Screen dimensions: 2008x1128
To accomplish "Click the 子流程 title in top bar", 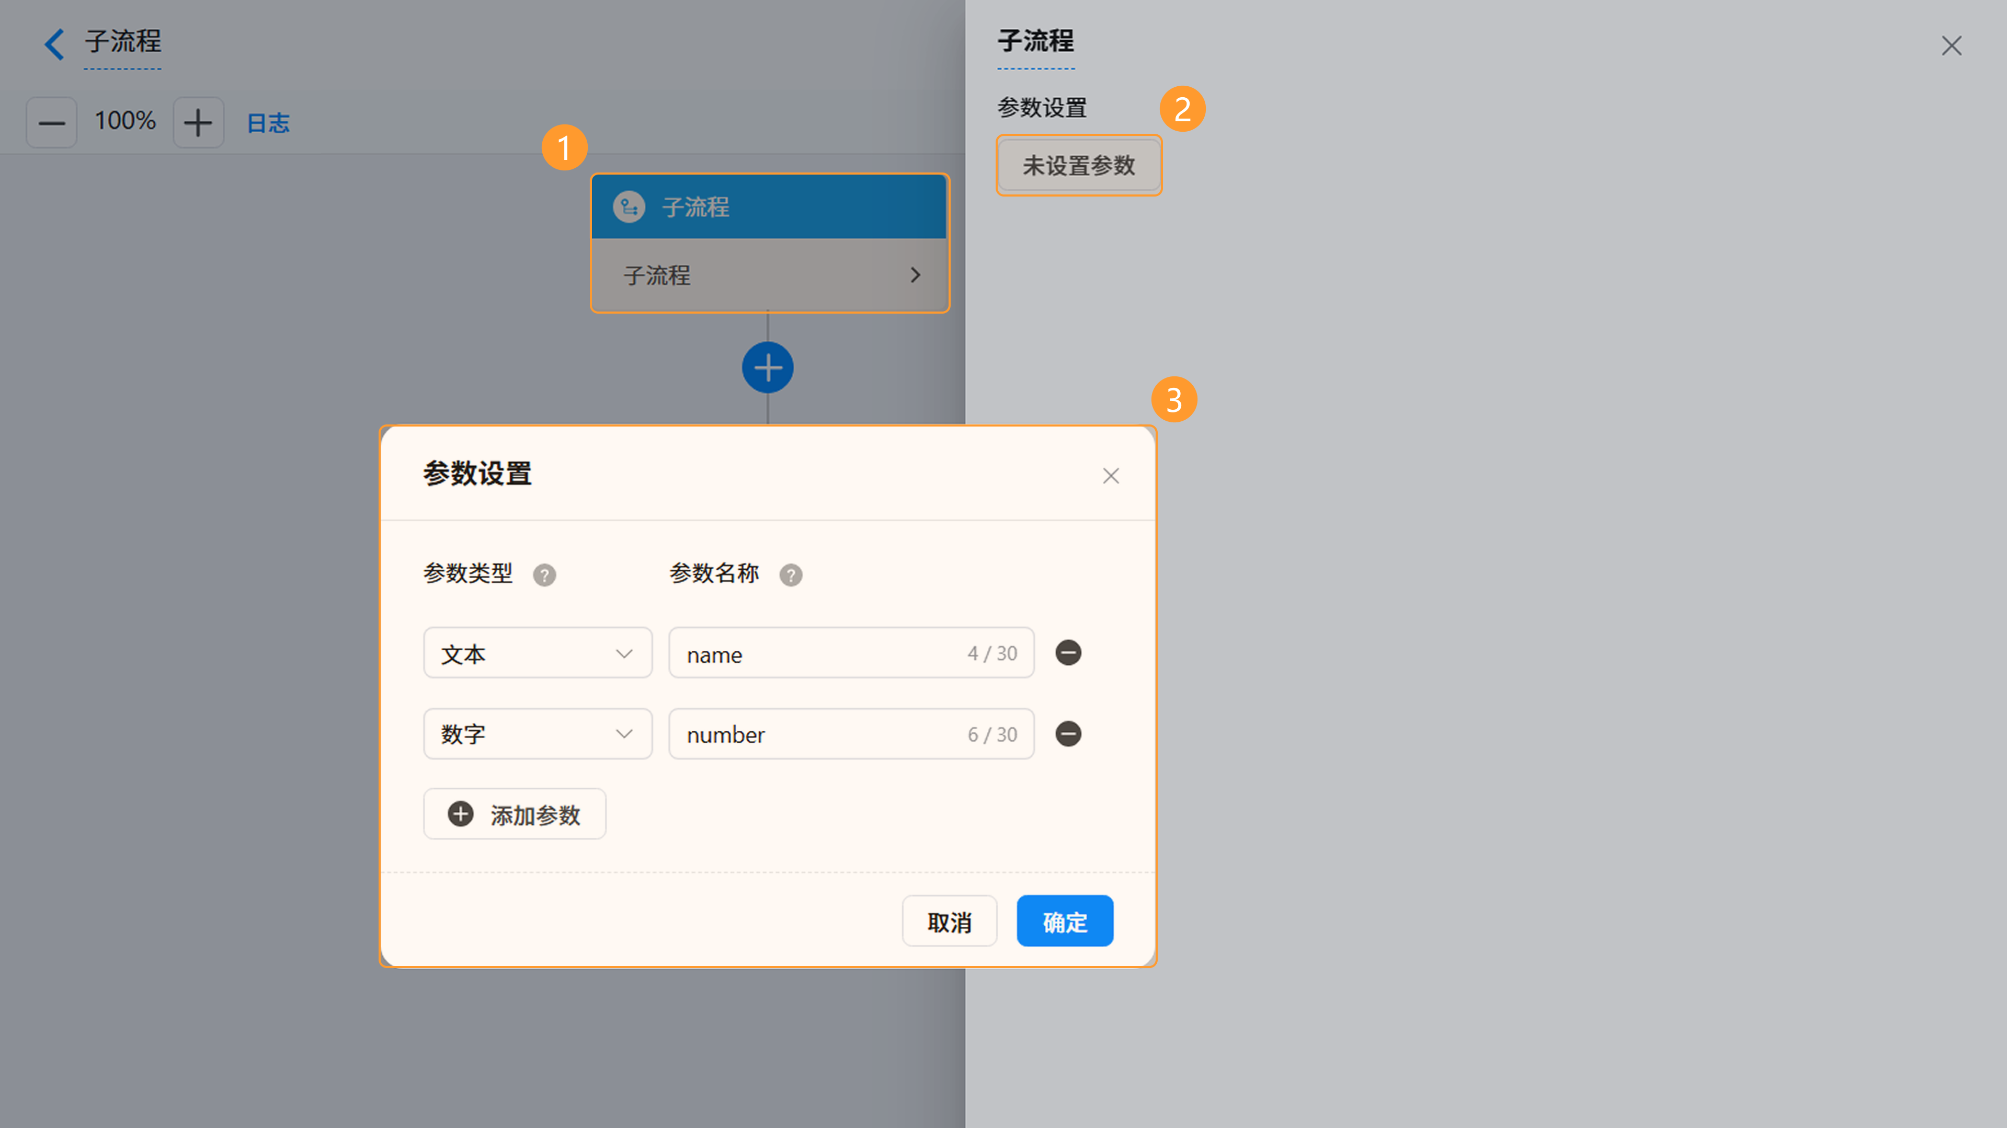I will [123, 42].
